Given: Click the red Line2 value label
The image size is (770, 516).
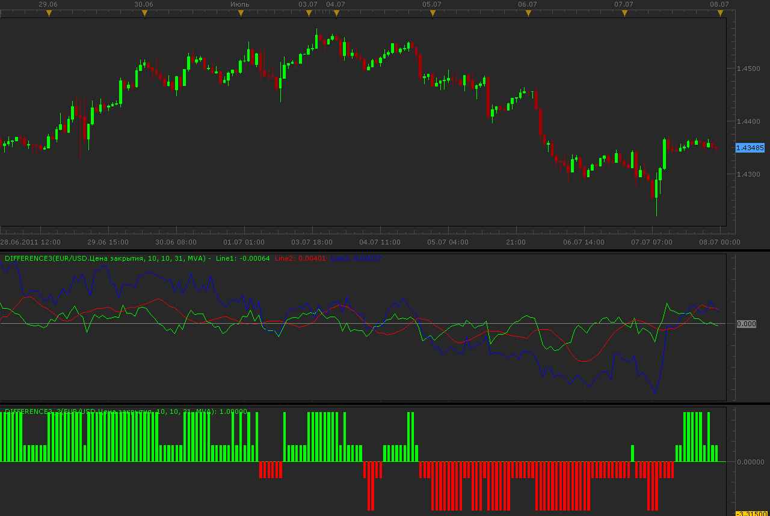Looking at the screenshot, I should pos(300,258).
